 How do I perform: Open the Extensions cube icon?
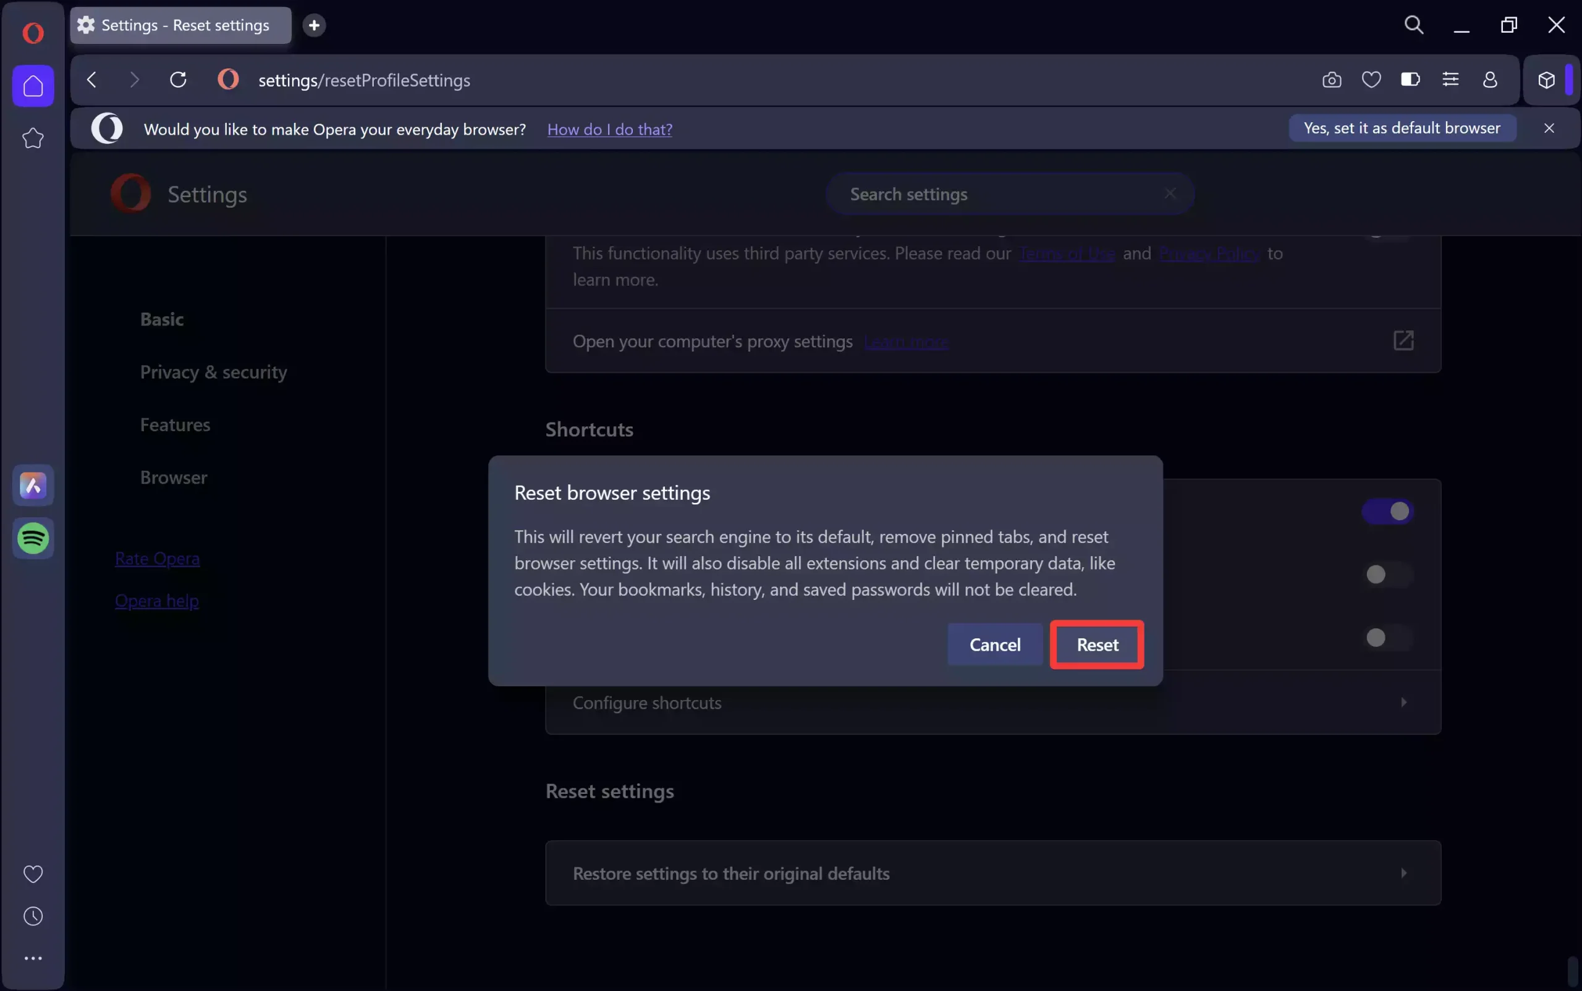pyautogui.click(x=1546, y=79)
